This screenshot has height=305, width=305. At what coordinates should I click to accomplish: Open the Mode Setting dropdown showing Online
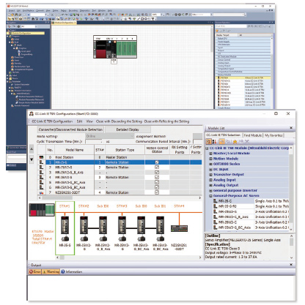click(x=109, y=136)
